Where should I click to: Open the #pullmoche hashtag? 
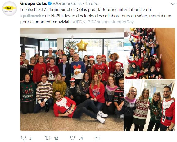coord(32,16)
